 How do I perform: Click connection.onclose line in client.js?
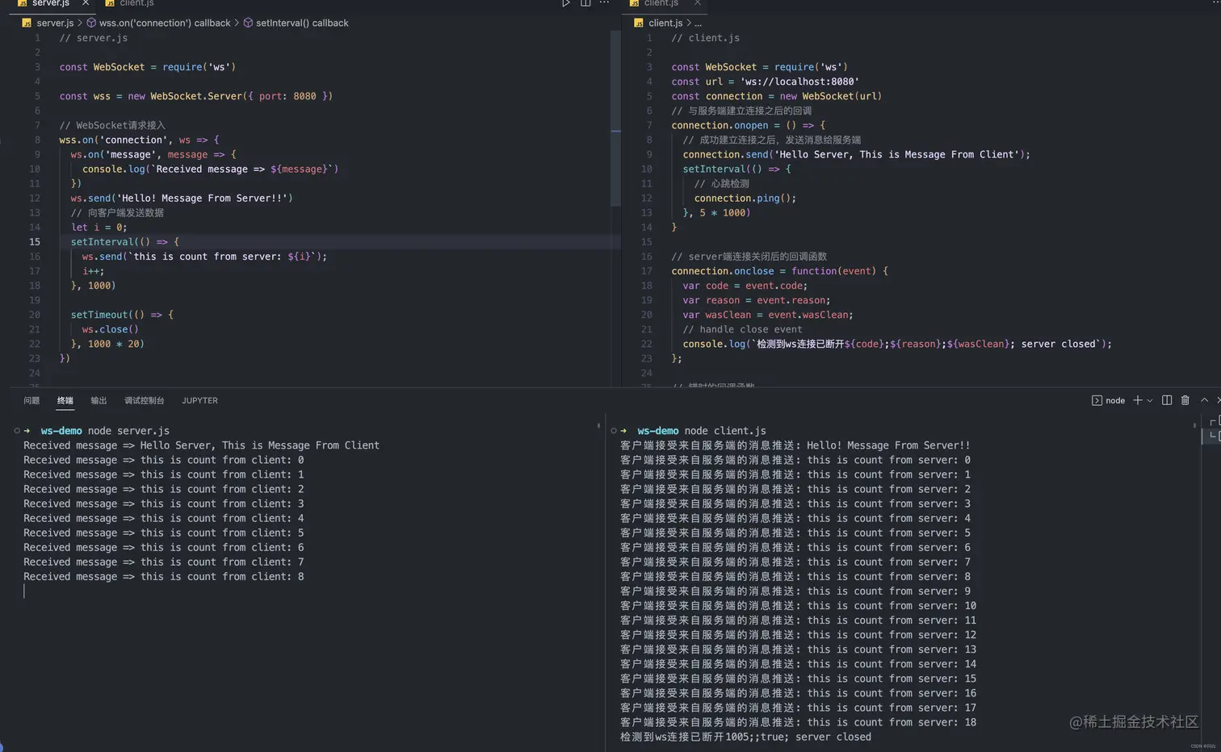779,271
